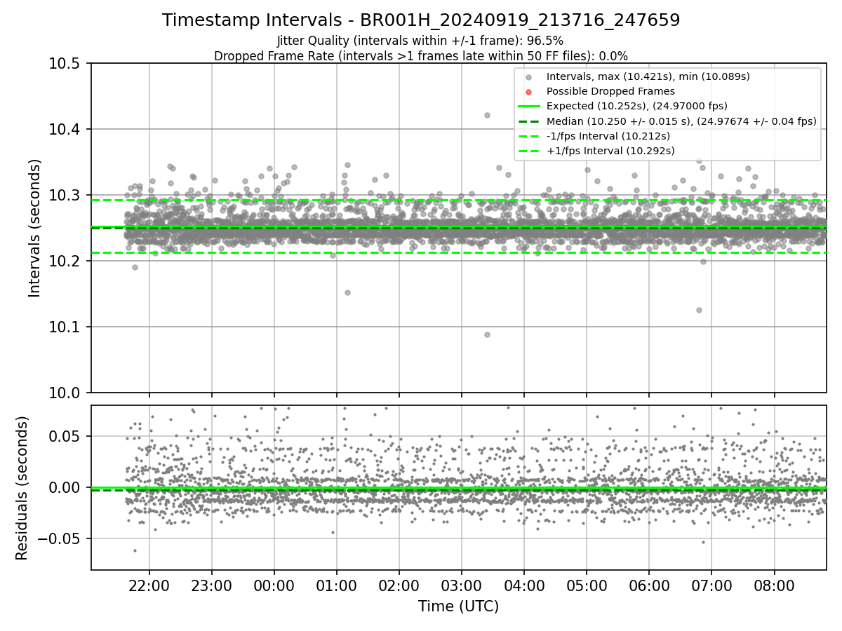
Task: Click the 05:00 time tick label
Action: [x=587, y=585]
